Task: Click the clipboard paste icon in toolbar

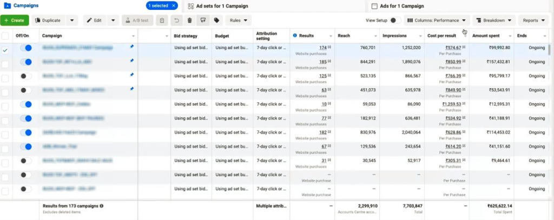Action: (162, 21)
